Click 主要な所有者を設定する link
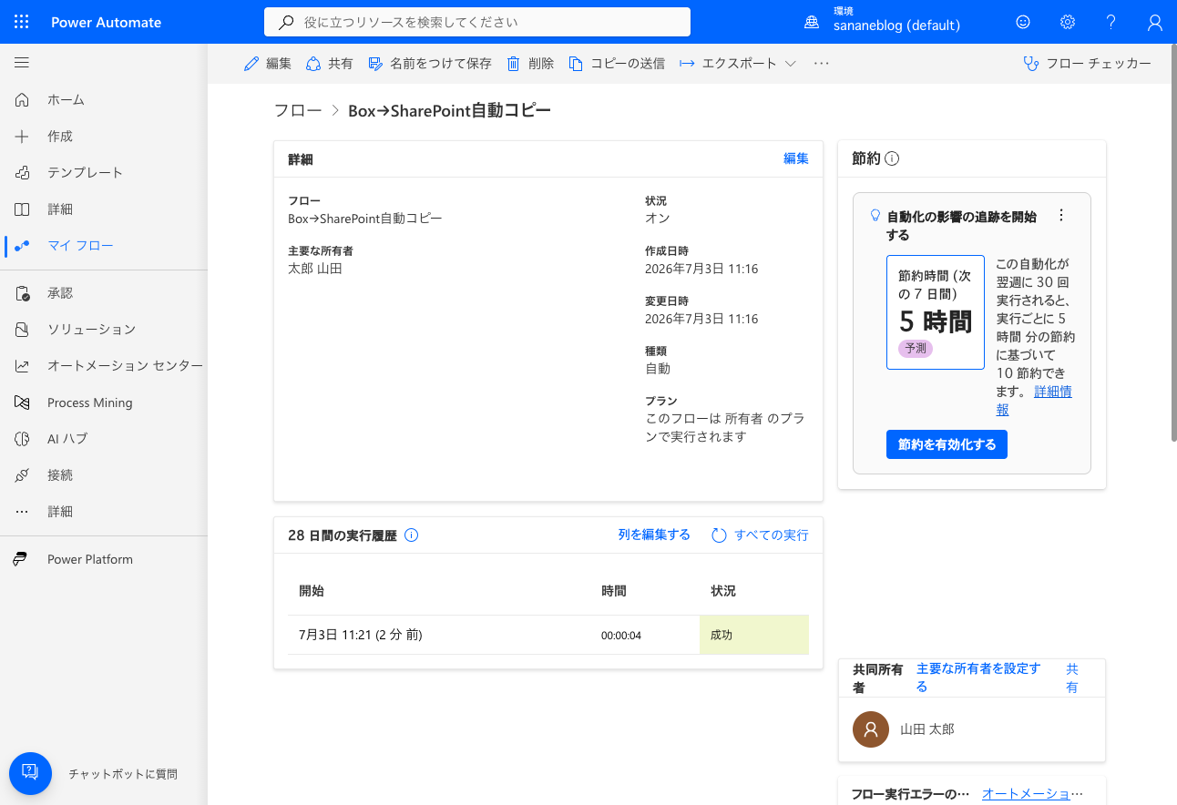 click(978, 678)
